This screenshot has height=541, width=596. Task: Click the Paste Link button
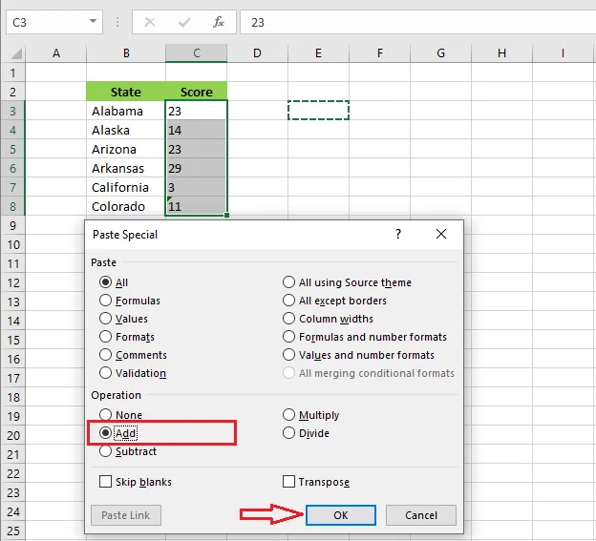coord(126,515)
